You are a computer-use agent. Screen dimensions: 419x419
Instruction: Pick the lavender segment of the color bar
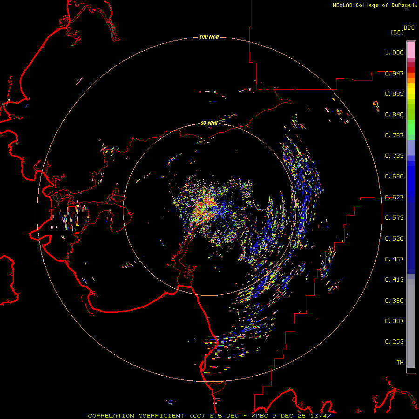411,148
